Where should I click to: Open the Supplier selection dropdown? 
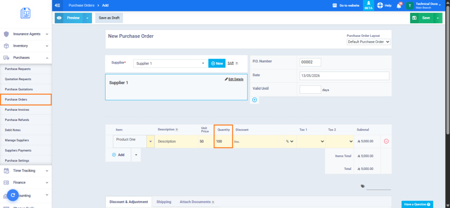pyautogui.click(x=170, y=63)
